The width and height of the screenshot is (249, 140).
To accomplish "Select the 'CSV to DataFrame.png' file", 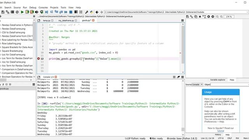I will 13,32.
